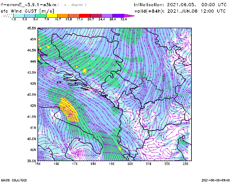Viewport: 236px width, 182px height.
Task: Click the 22E longitude label
Action: [x=167, y=164]
